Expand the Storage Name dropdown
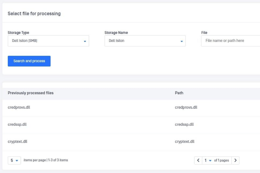This screenshot has height=173, width=260. [145, 41]
